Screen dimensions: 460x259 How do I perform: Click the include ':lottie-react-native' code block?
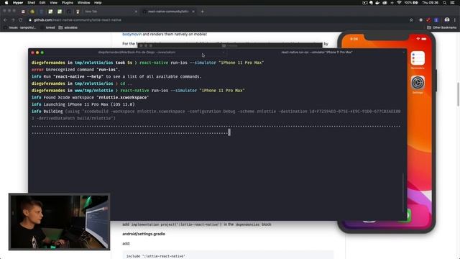click(x=228, y=255)
